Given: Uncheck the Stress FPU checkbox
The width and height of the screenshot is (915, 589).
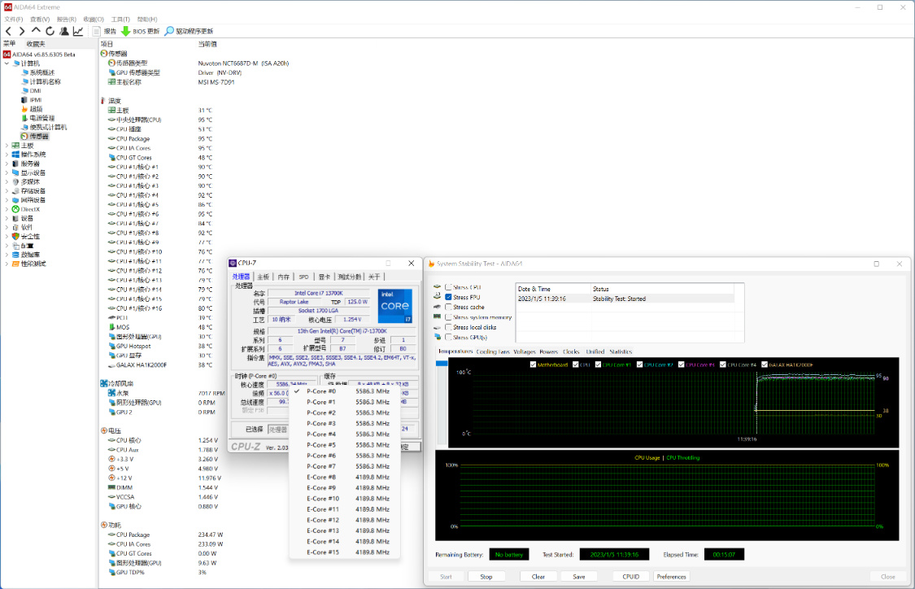Looking at the screenshot, I should (448, 297).
